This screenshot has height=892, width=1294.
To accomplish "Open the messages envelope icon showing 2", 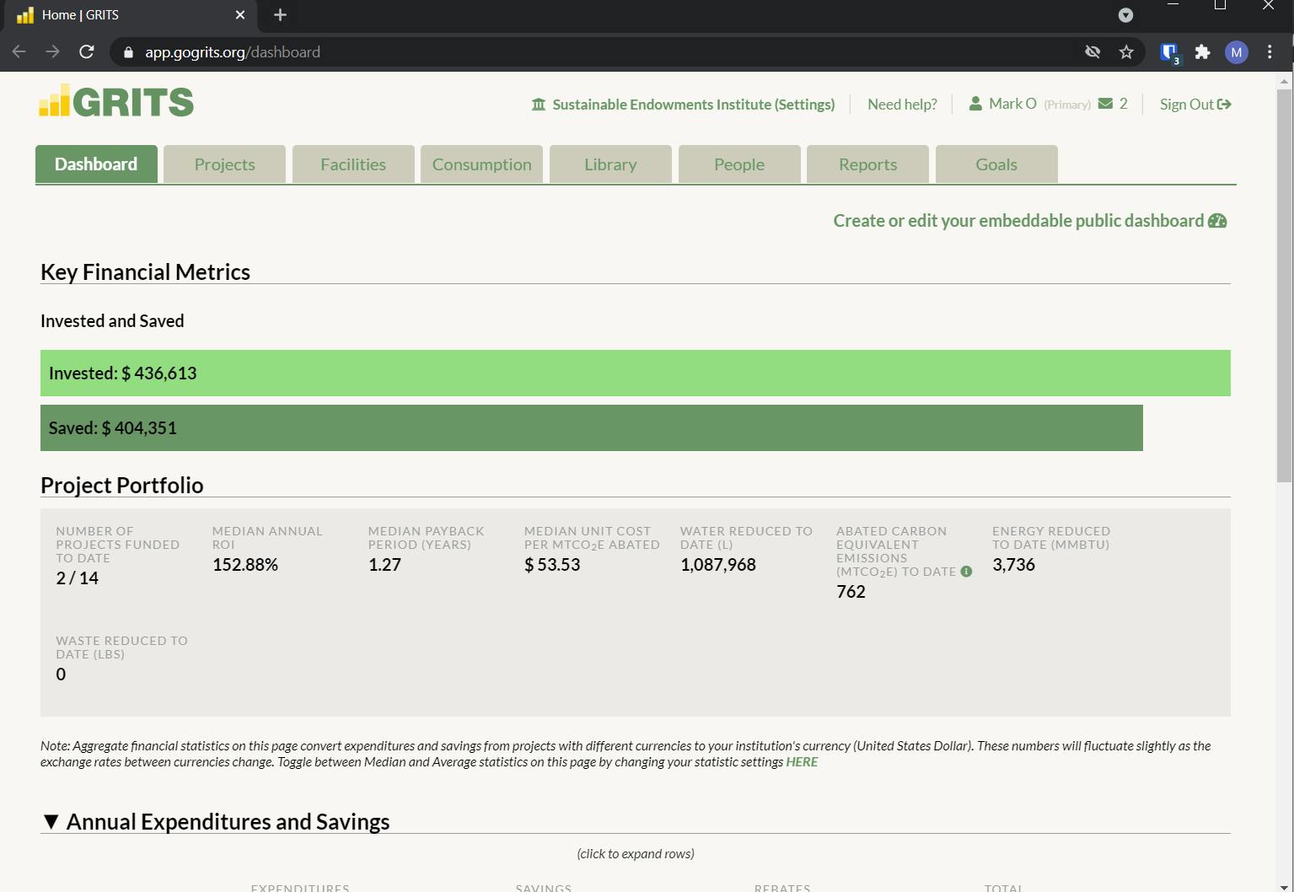I will click(x=1104, y=103).
